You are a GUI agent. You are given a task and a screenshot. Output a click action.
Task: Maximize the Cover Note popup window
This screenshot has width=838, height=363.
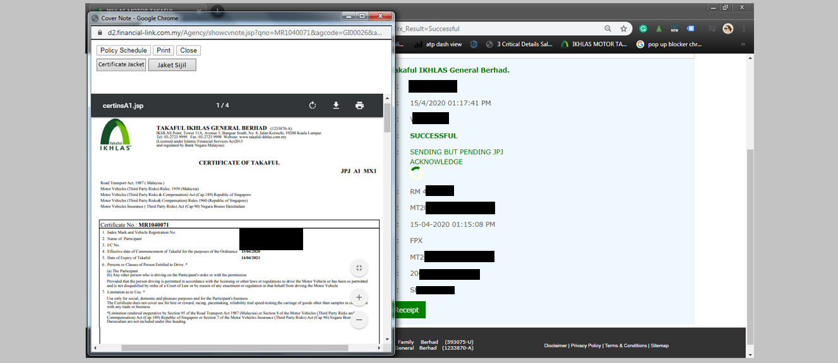point(362,16)
